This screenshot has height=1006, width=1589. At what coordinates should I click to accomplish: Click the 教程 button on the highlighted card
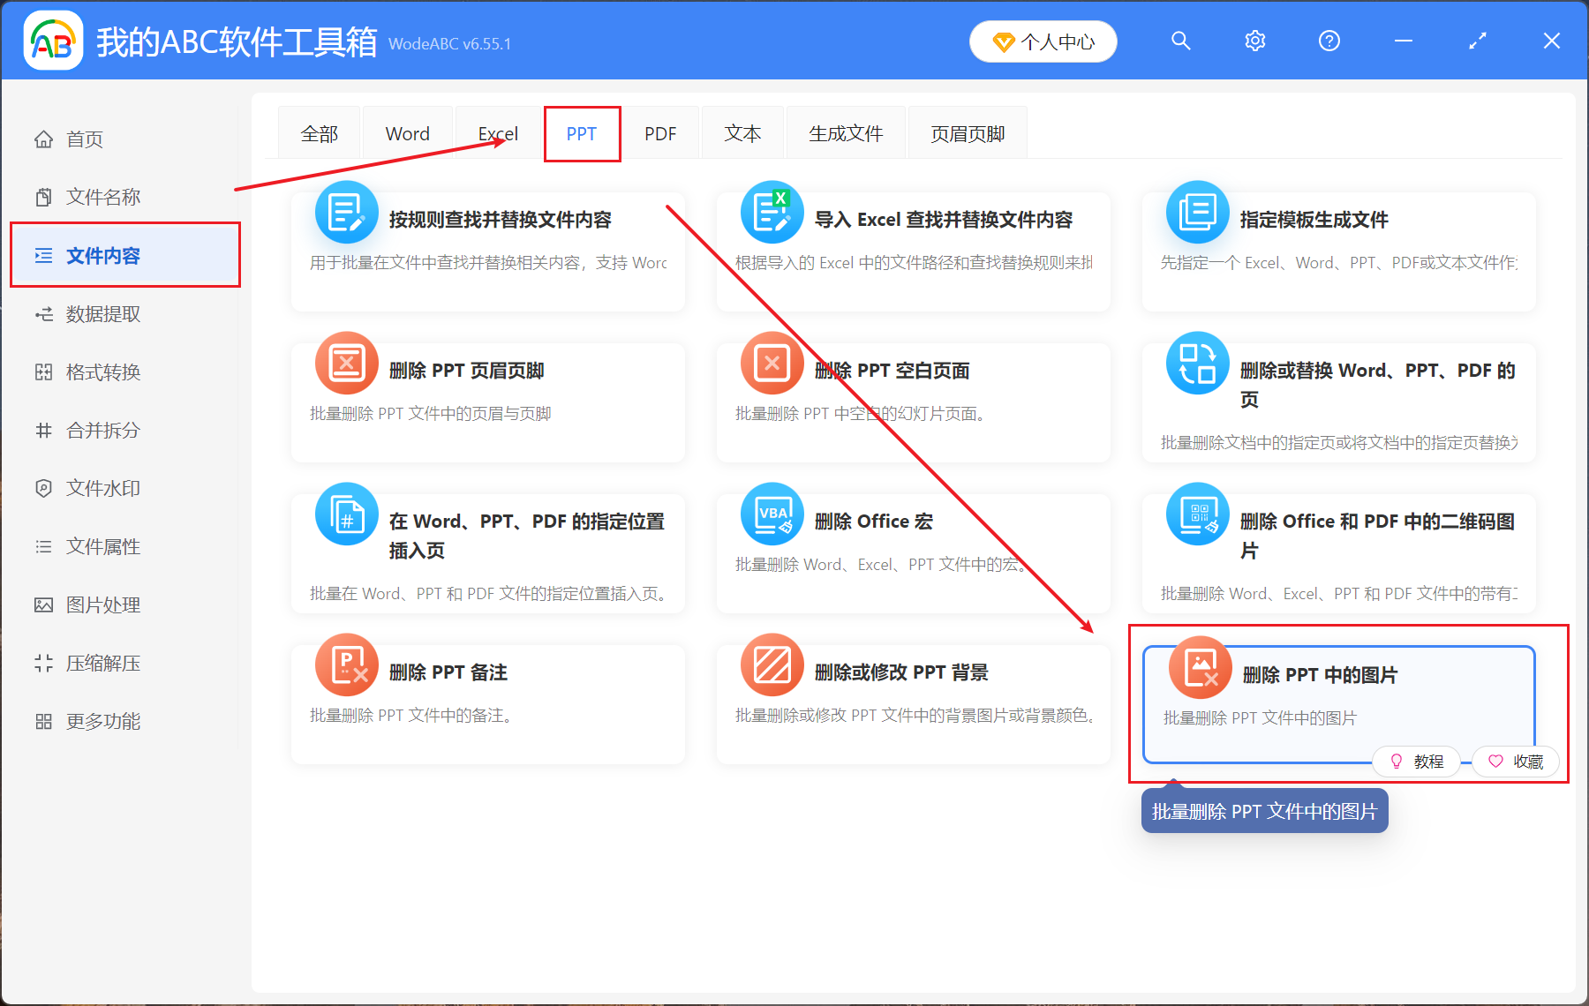click(1416, 761)
